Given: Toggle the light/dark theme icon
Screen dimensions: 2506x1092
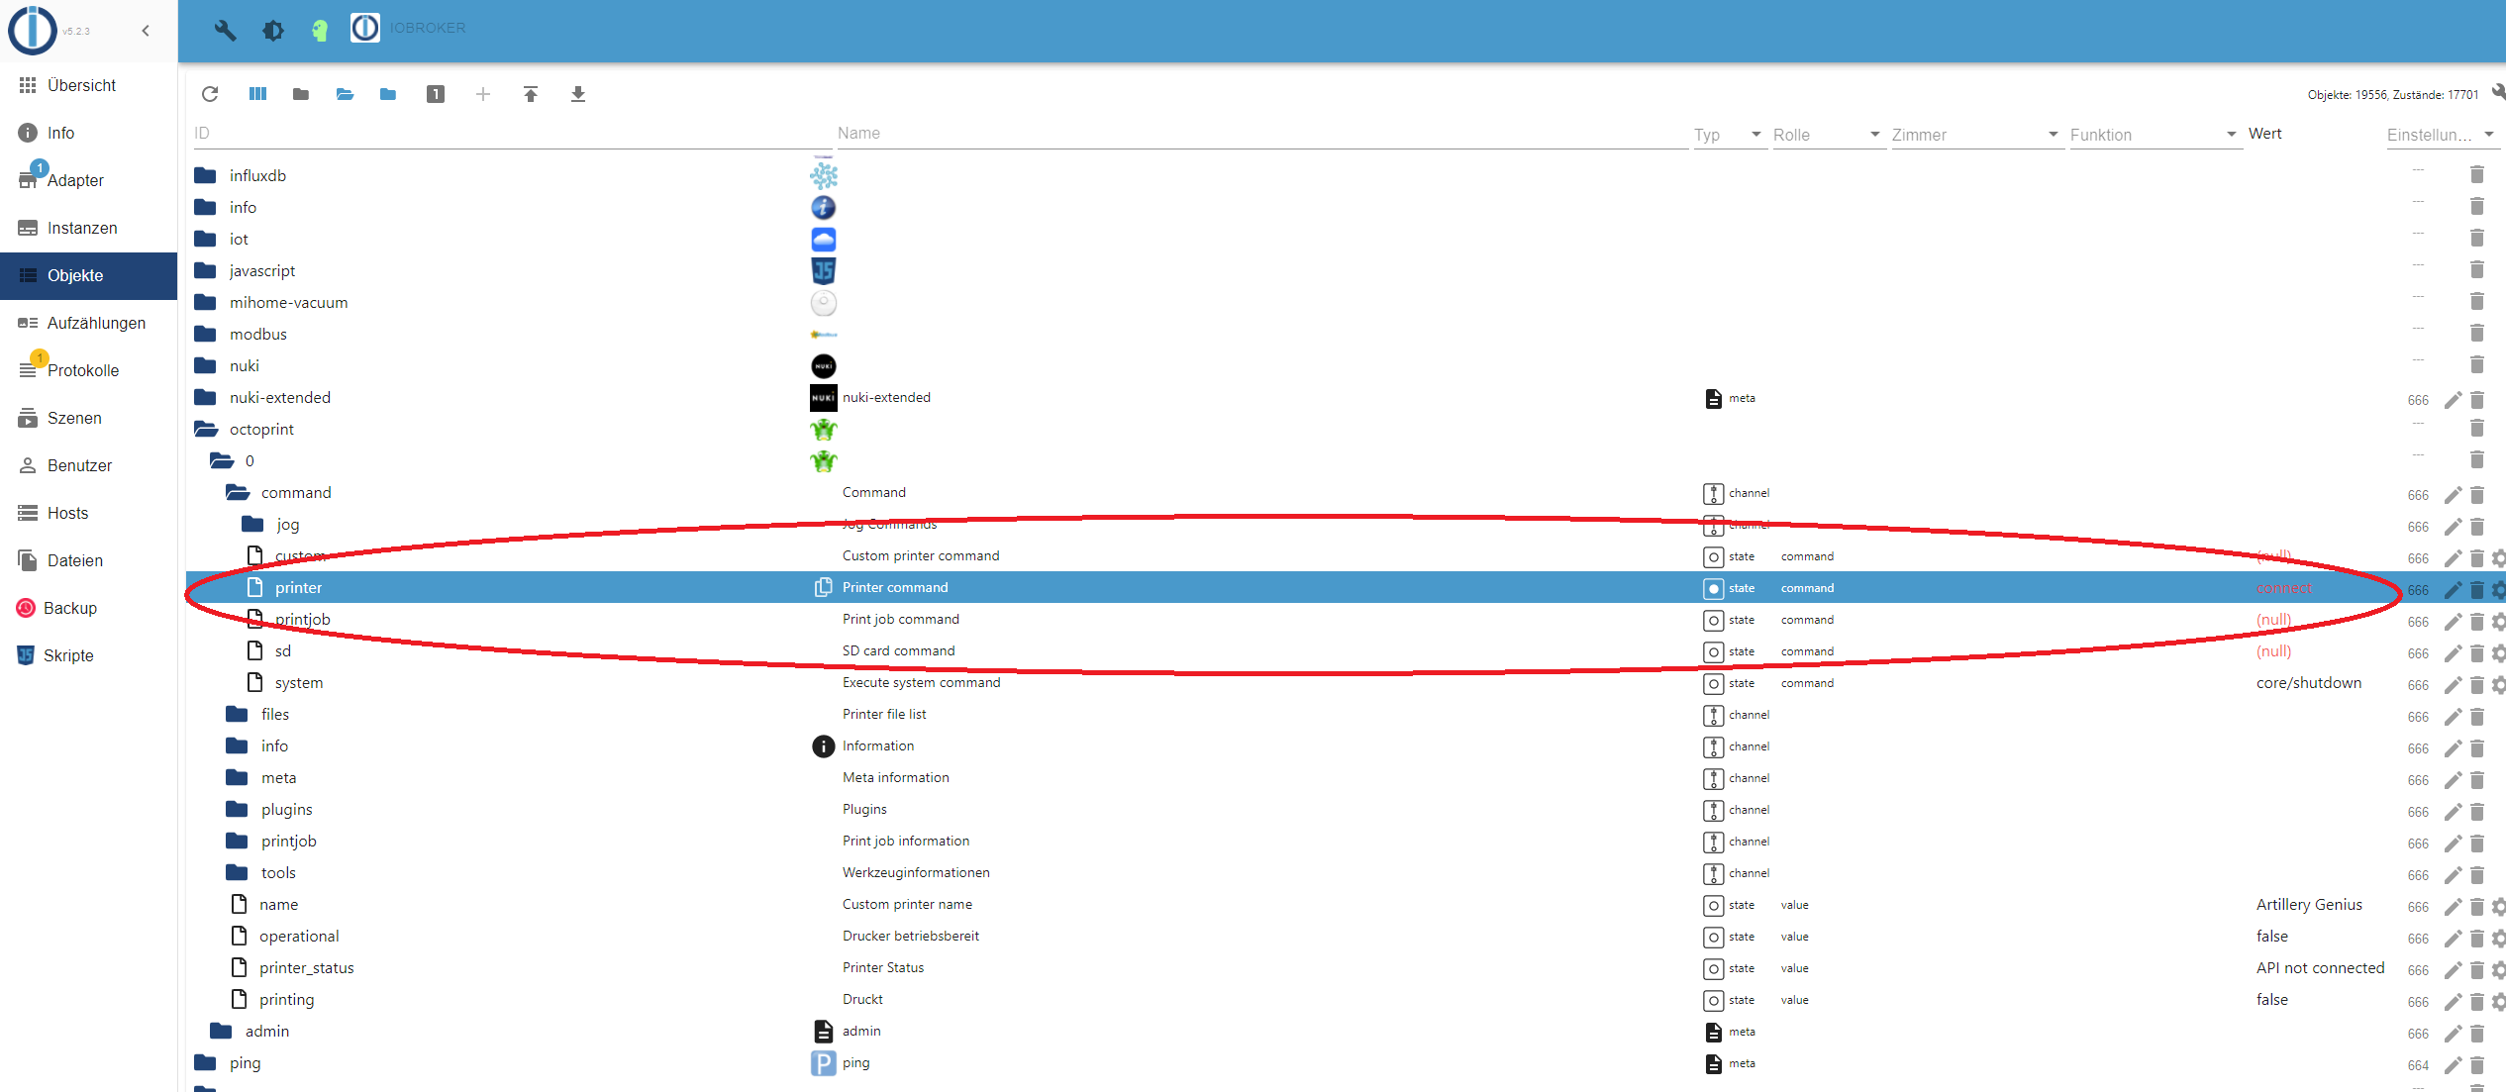Looking at the screenshot, I should [x=273, y=30].
